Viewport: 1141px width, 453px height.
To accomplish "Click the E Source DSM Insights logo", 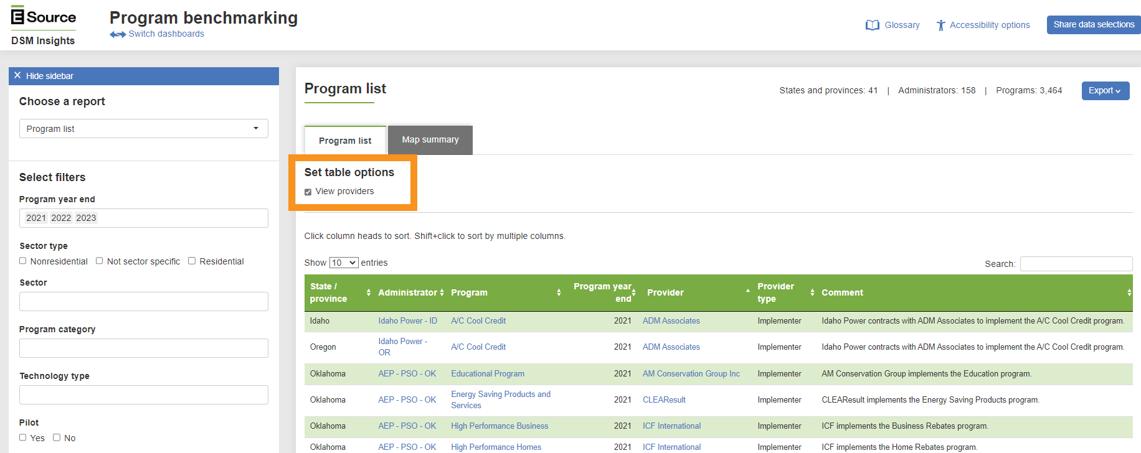I will (44, 26).
